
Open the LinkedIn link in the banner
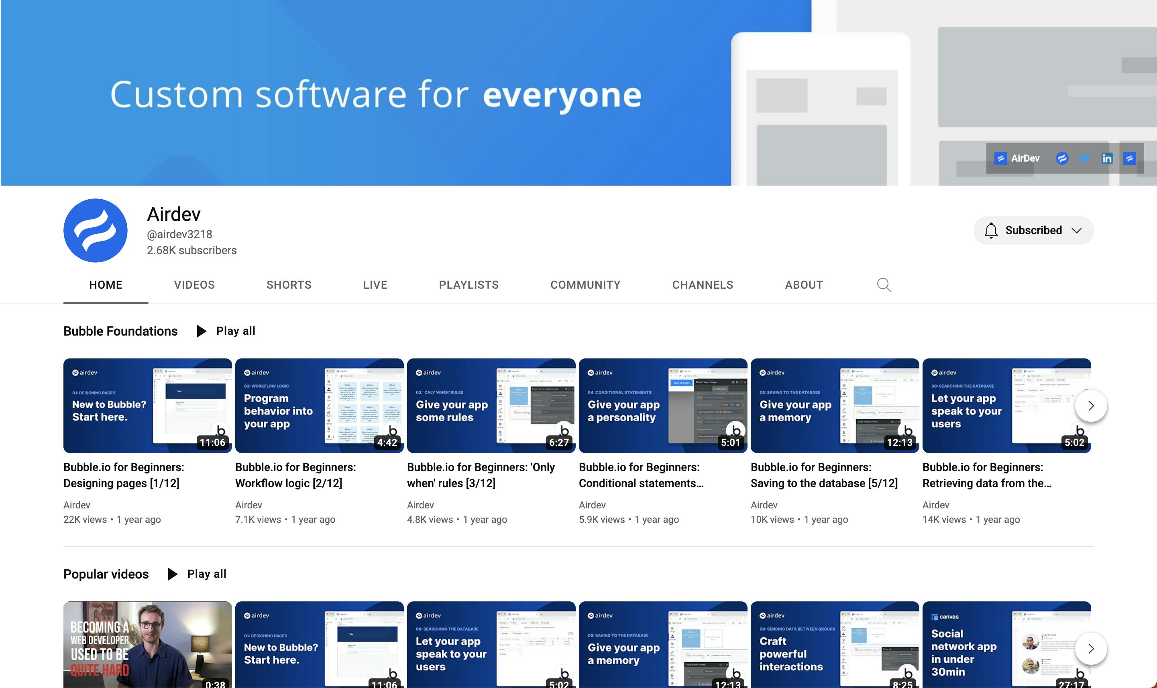tap(1107, 158)
